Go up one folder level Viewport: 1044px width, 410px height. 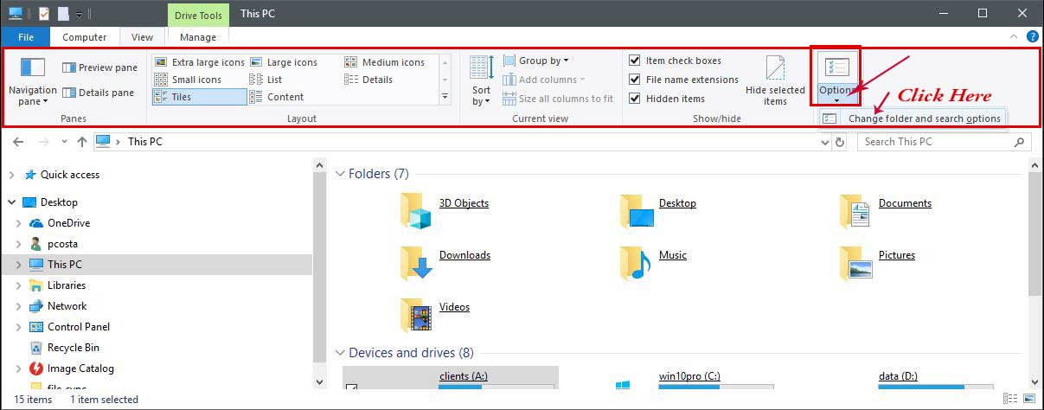click(82, 142)
